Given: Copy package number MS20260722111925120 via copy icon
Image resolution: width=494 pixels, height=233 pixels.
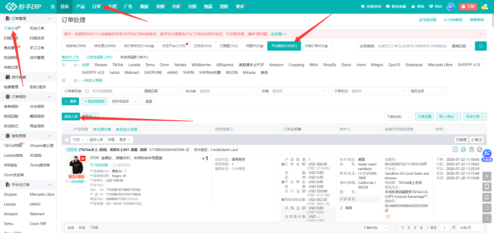Looking at the screenshot, I should [x=425, y=164].
